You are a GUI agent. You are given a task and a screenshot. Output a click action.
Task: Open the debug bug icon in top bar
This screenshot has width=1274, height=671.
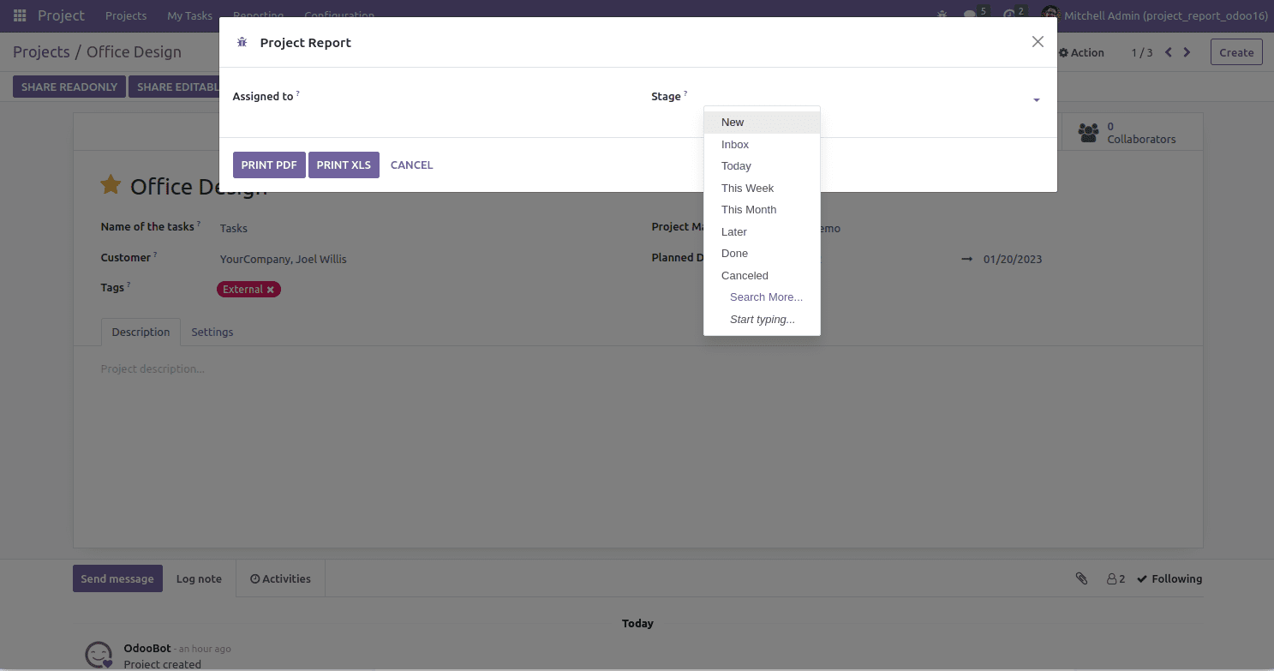tap(942, 15)
